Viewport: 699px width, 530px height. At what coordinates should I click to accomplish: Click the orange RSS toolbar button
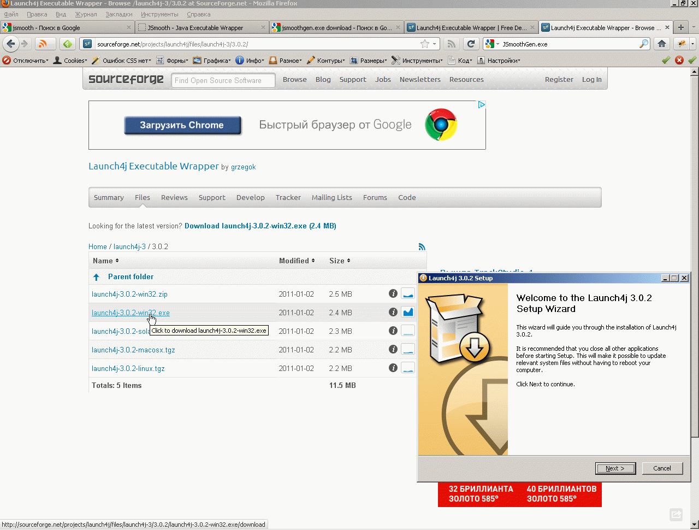click(x=44, y=44)
